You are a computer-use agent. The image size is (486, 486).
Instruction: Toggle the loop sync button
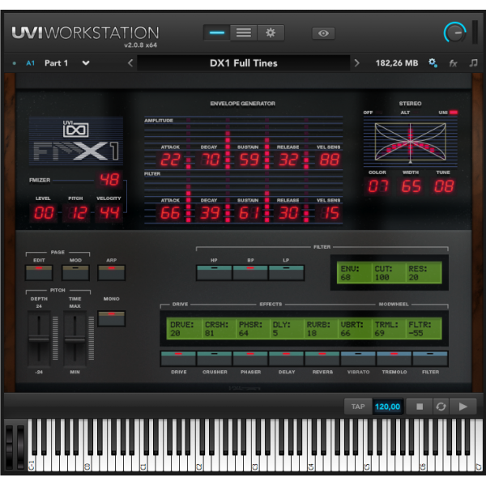click(441, 407)
